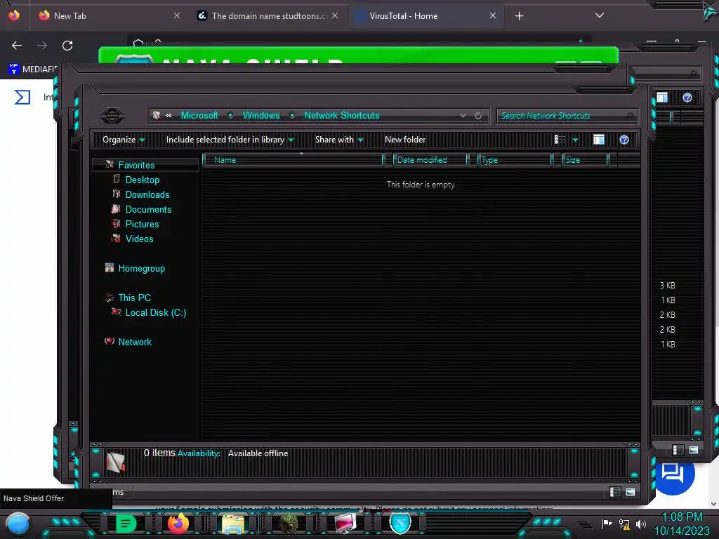Open Explorer help in front window
719x539 pixels.
click(x=624, y=140)
